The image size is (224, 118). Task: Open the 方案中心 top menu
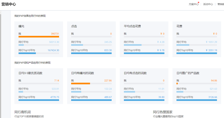pyautogui.click(x=193, y=4)
